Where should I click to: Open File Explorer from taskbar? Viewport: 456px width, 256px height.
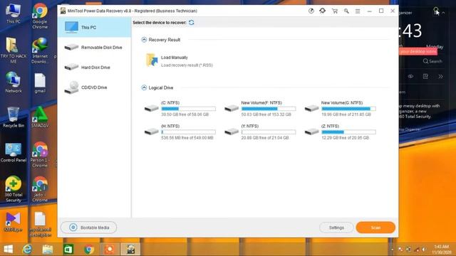point(48,250)
